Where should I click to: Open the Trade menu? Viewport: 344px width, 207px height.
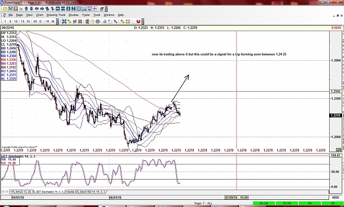86,15
